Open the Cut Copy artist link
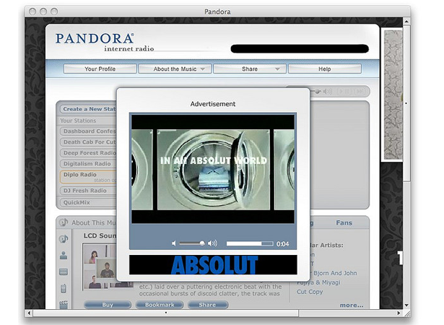The height and width of the screenshot is (325, 444). tap(310, 292)
